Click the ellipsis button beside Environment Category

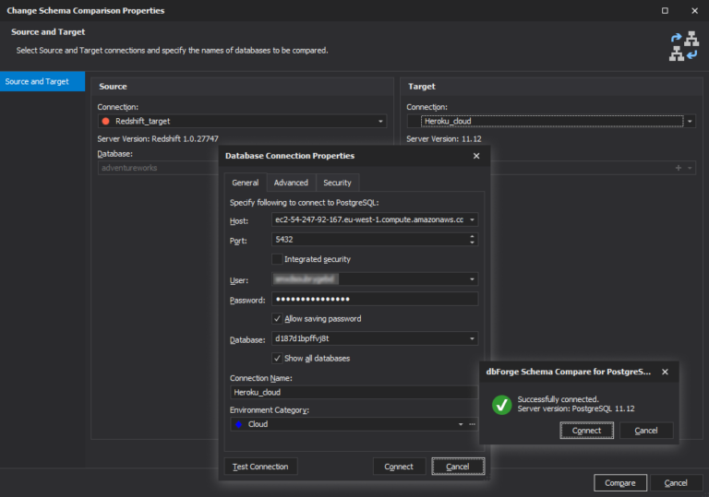click(x=473, y=424)
